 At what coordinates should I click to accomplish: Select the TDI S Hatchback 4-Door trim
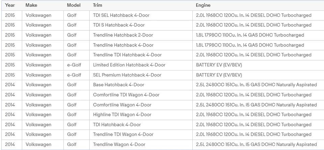tap(118, 25)
